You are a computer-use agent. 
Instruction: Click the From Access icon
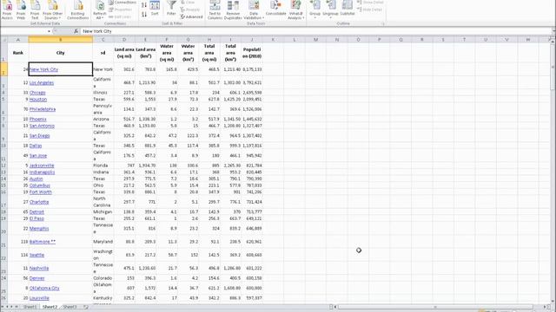point(7,10)
